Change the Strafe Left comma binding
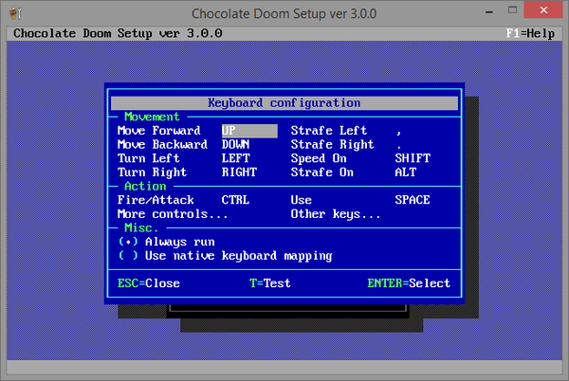The image size is (569, 381). click(x=399, y=132)
